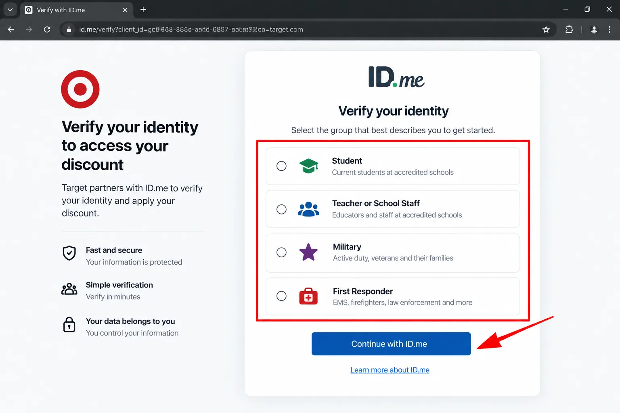Click the 'Verify in minutes' text
620x413 pixels.
113,297
